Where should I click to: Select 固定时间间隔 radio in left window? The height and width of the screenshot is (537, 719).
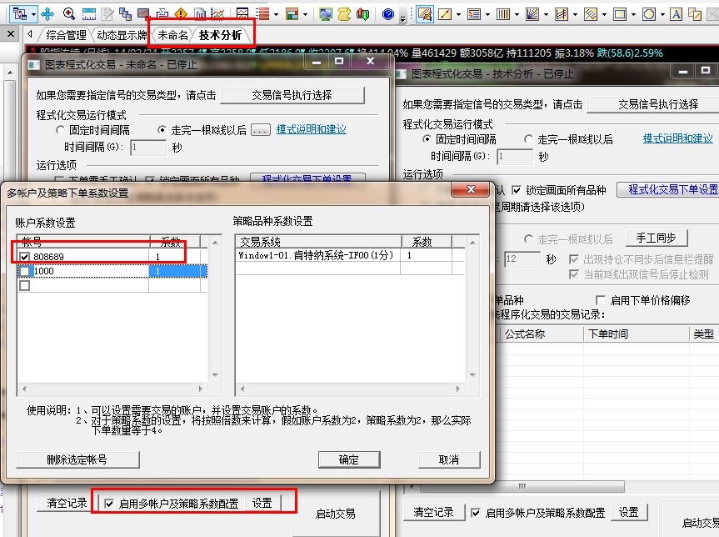[60, 130]
